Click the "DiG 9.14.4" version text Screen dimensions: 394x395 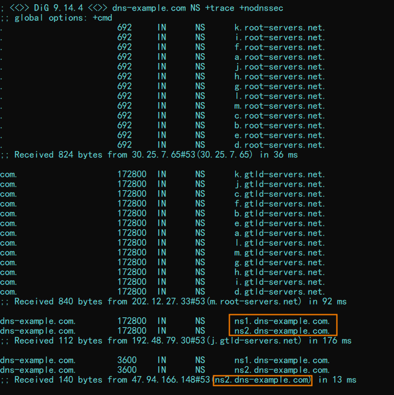point(59,8)
